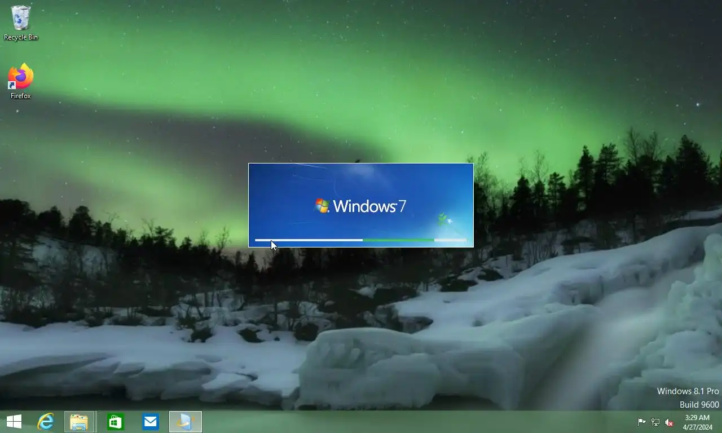Click the network status tray icon

(655, 422)
